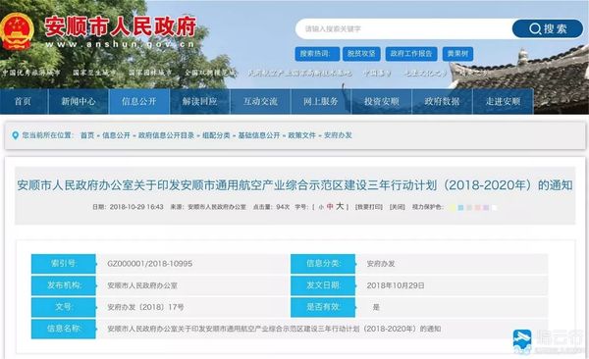The width and height of the screenshot is (589, 359).
Task: Click the issue date 2018年10月29日
Action: (396, 285)
